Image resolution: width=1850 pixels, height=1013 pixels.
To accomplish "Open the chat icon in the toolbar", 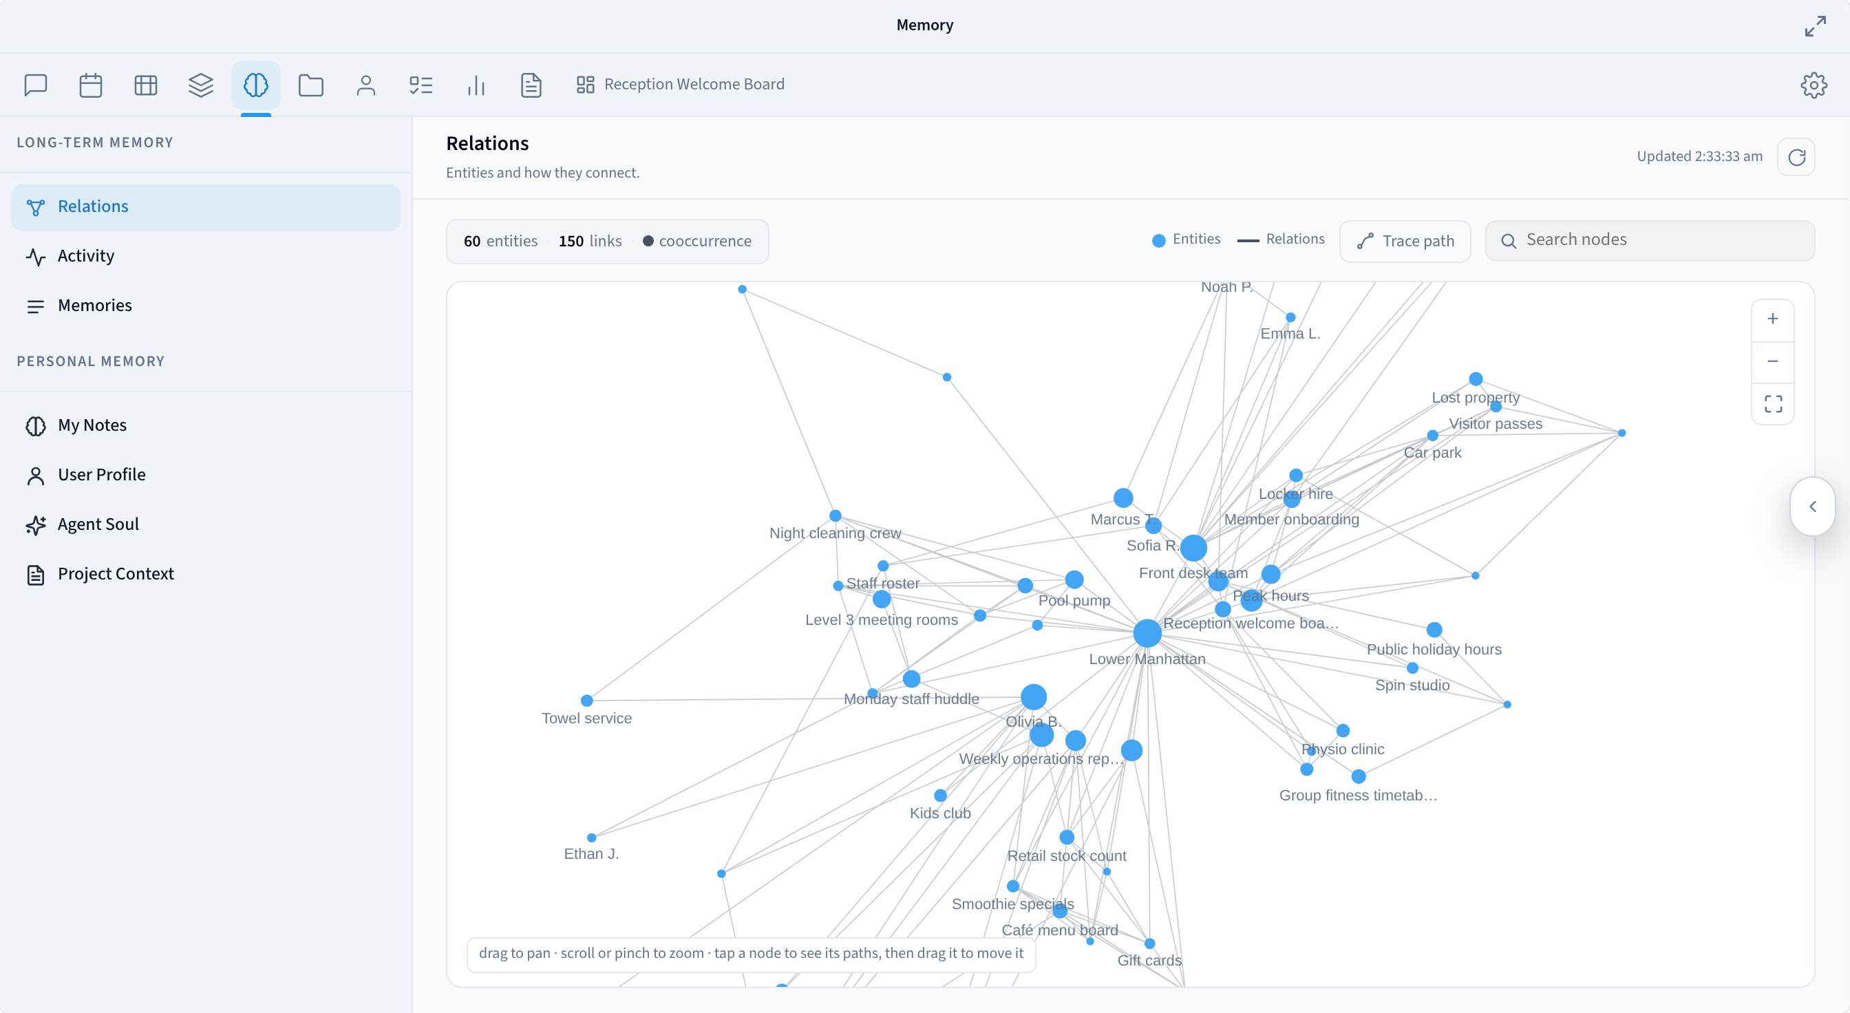I will coord(35,85).
